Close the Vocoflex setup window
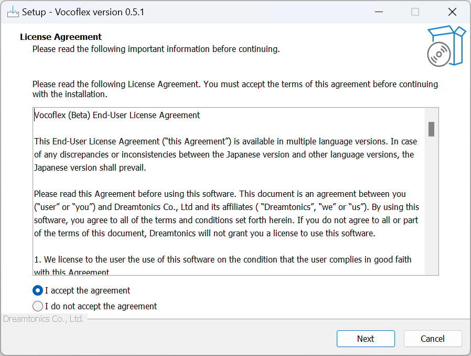 [452, 12]
